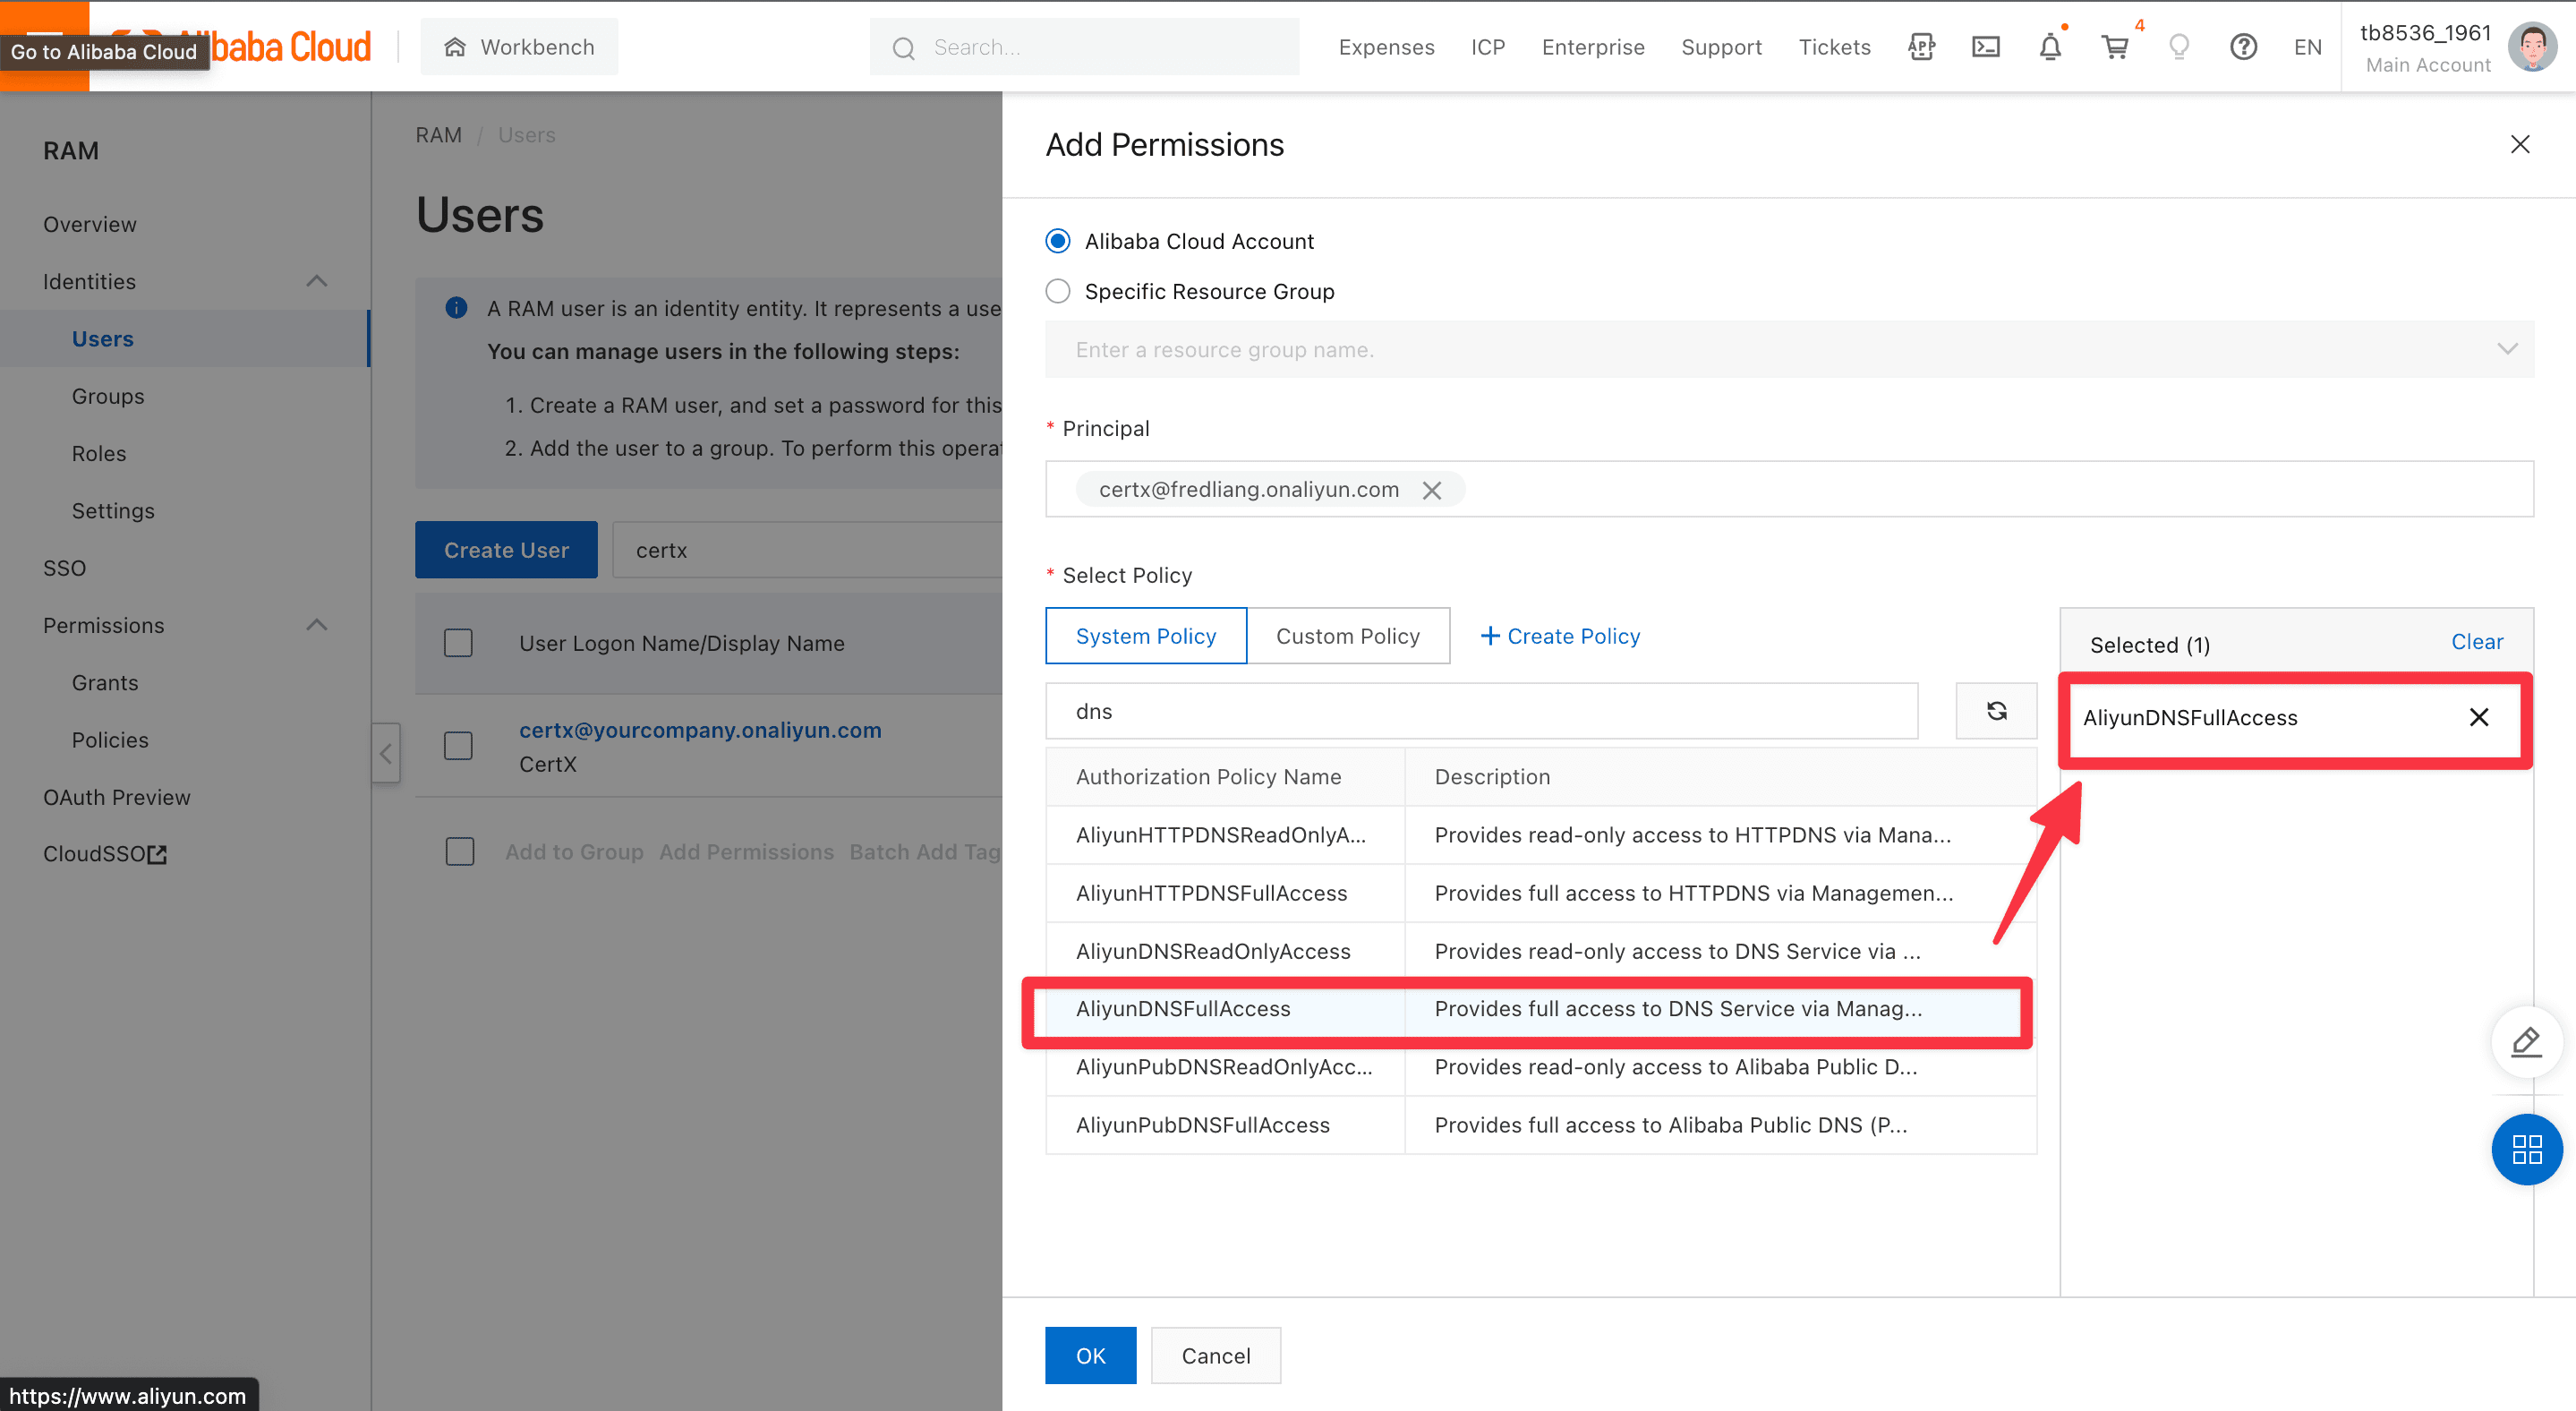Open Groups in RAM sidebar
The image size is (2576, 1411).
tap(108, 396)
